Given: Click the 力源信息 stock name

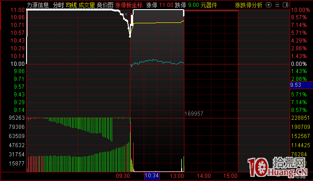Looking at the screenshot, I should (x=38, y=5).
